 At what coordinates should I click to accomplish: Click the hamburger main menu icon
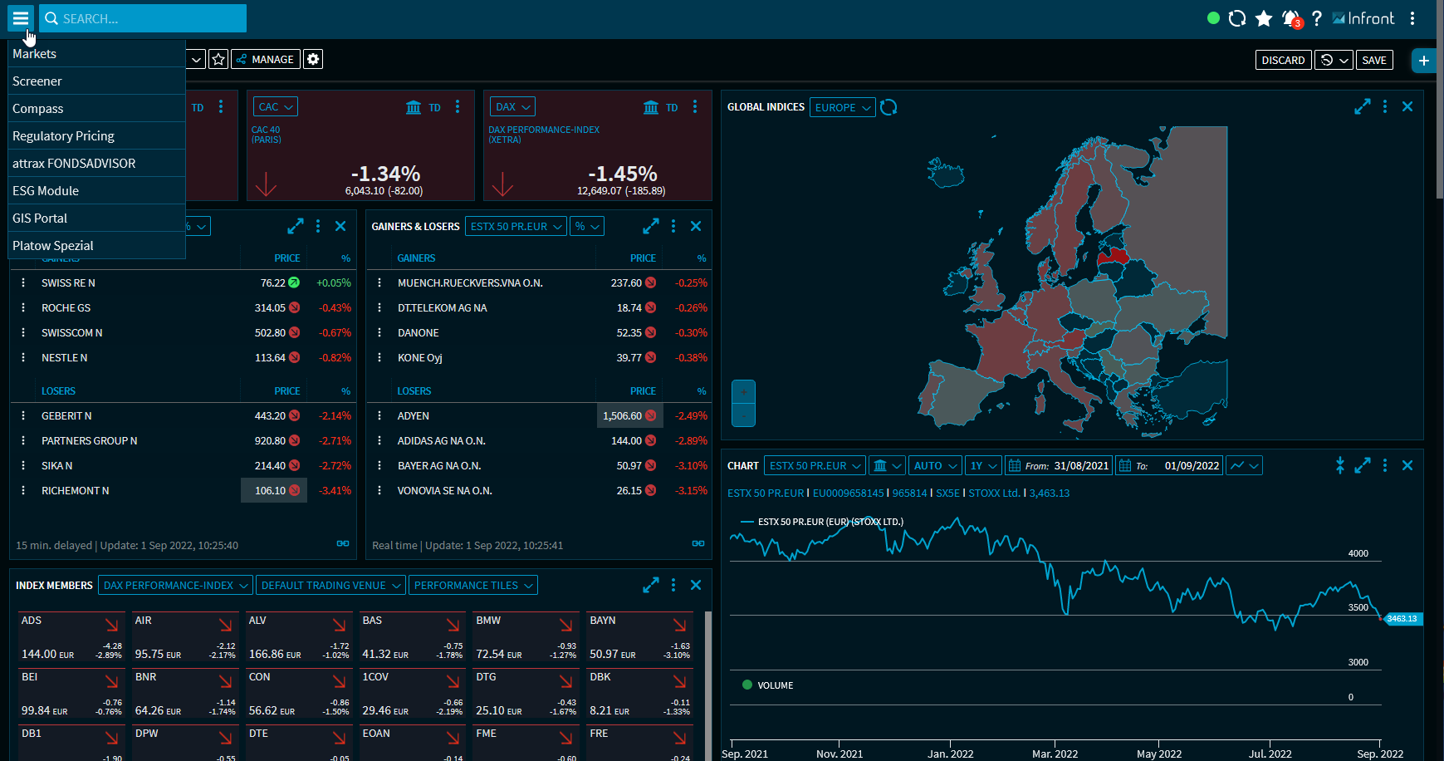tap(21, 18)
